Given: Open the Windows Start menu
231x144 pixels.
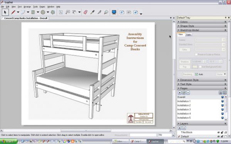Looking at the screenshot, I should point(9,141).
